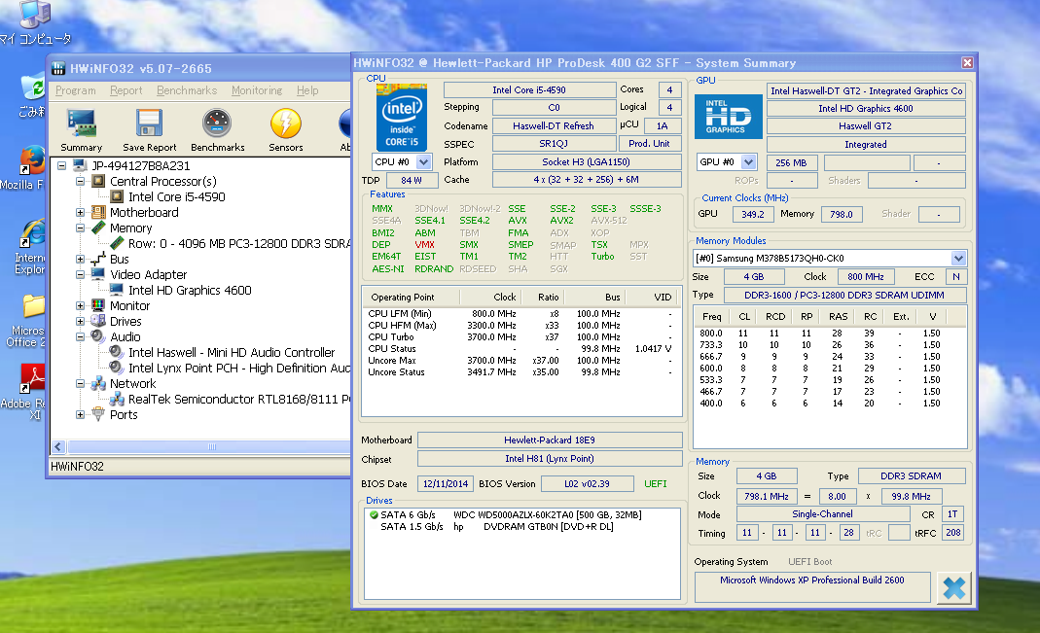
Task: Open the Report menu
Action: [x=126, y=90]
